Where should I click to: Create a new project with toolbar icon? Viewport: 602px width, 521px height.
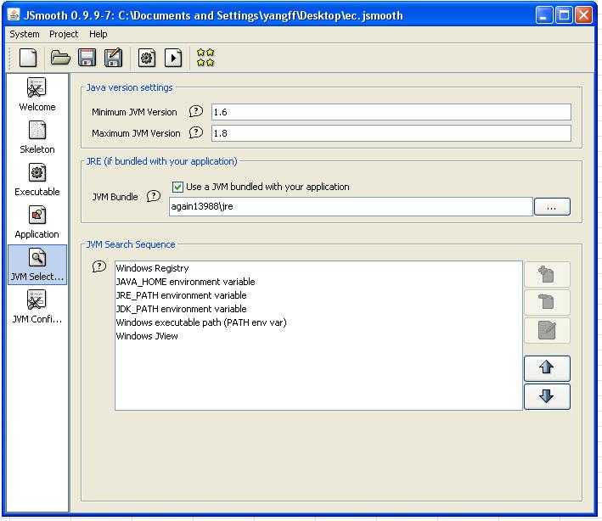coord(28,58)
